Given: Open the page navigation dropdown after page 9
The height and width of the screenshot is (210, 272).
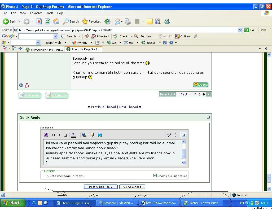Looking at the screenshot, I should coord(209,94).
